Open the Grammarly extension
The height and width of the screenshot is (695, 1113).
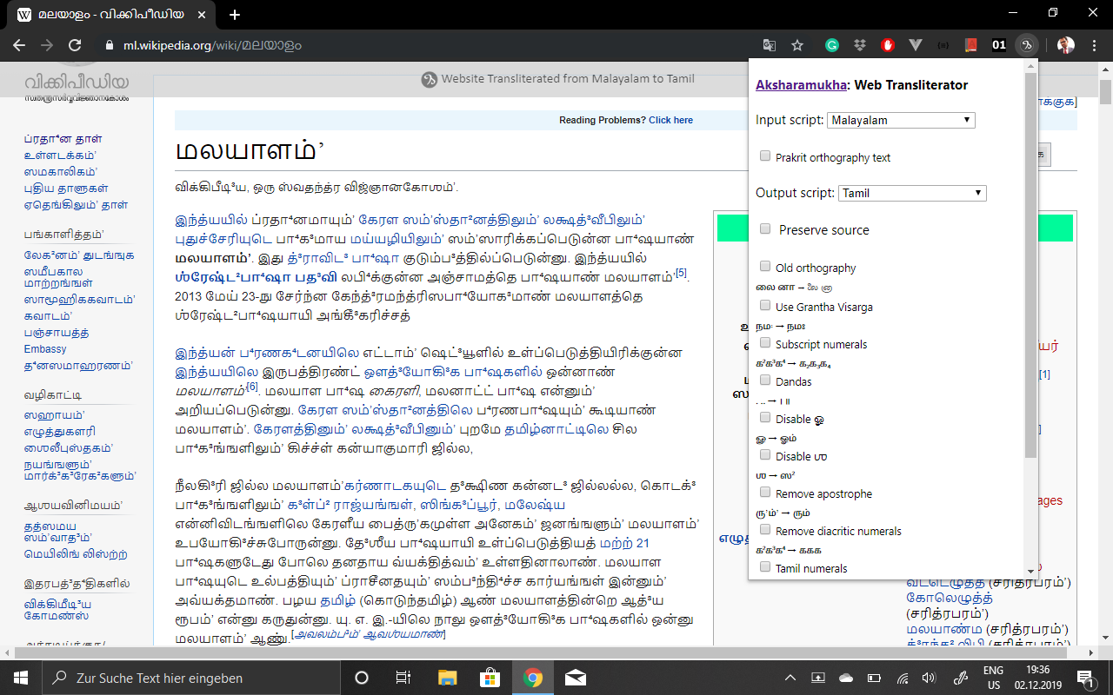(832, 45)
